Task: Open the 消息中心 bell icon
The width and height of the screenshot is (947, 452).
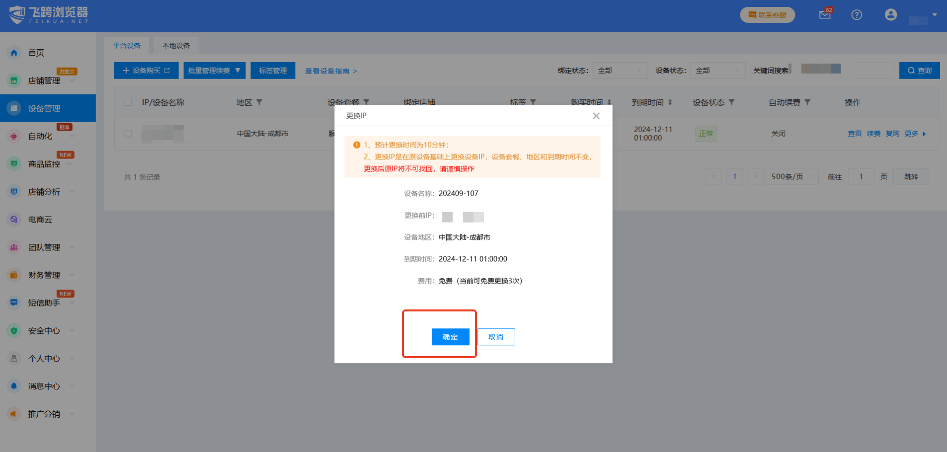Action: [13, 386]
